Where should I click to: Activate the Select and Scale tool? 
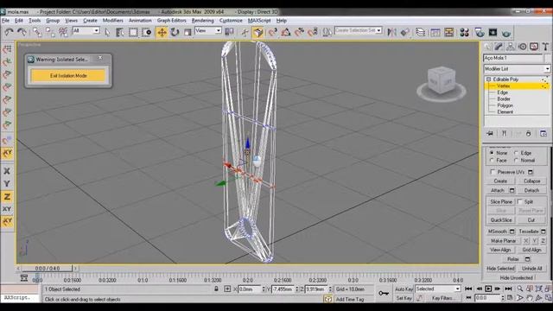[188, 33]
